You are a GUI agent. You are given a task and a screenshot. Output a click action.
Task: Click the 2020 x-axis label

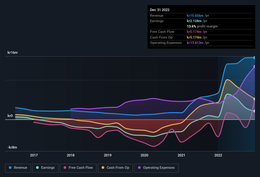144,155
